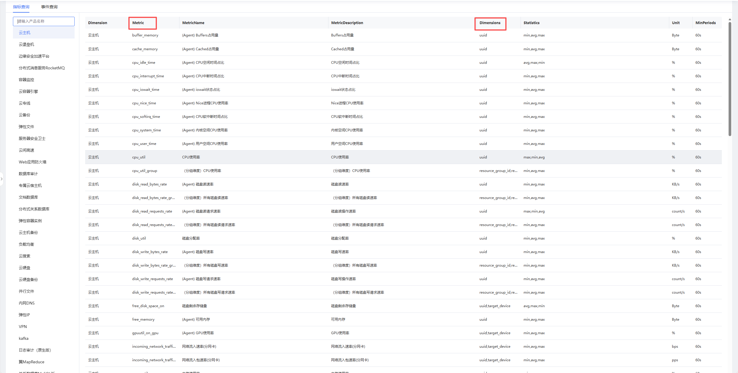738x373 pixels.
Task: Click 弹性IP sidebar item
Action: pos(24,315)
